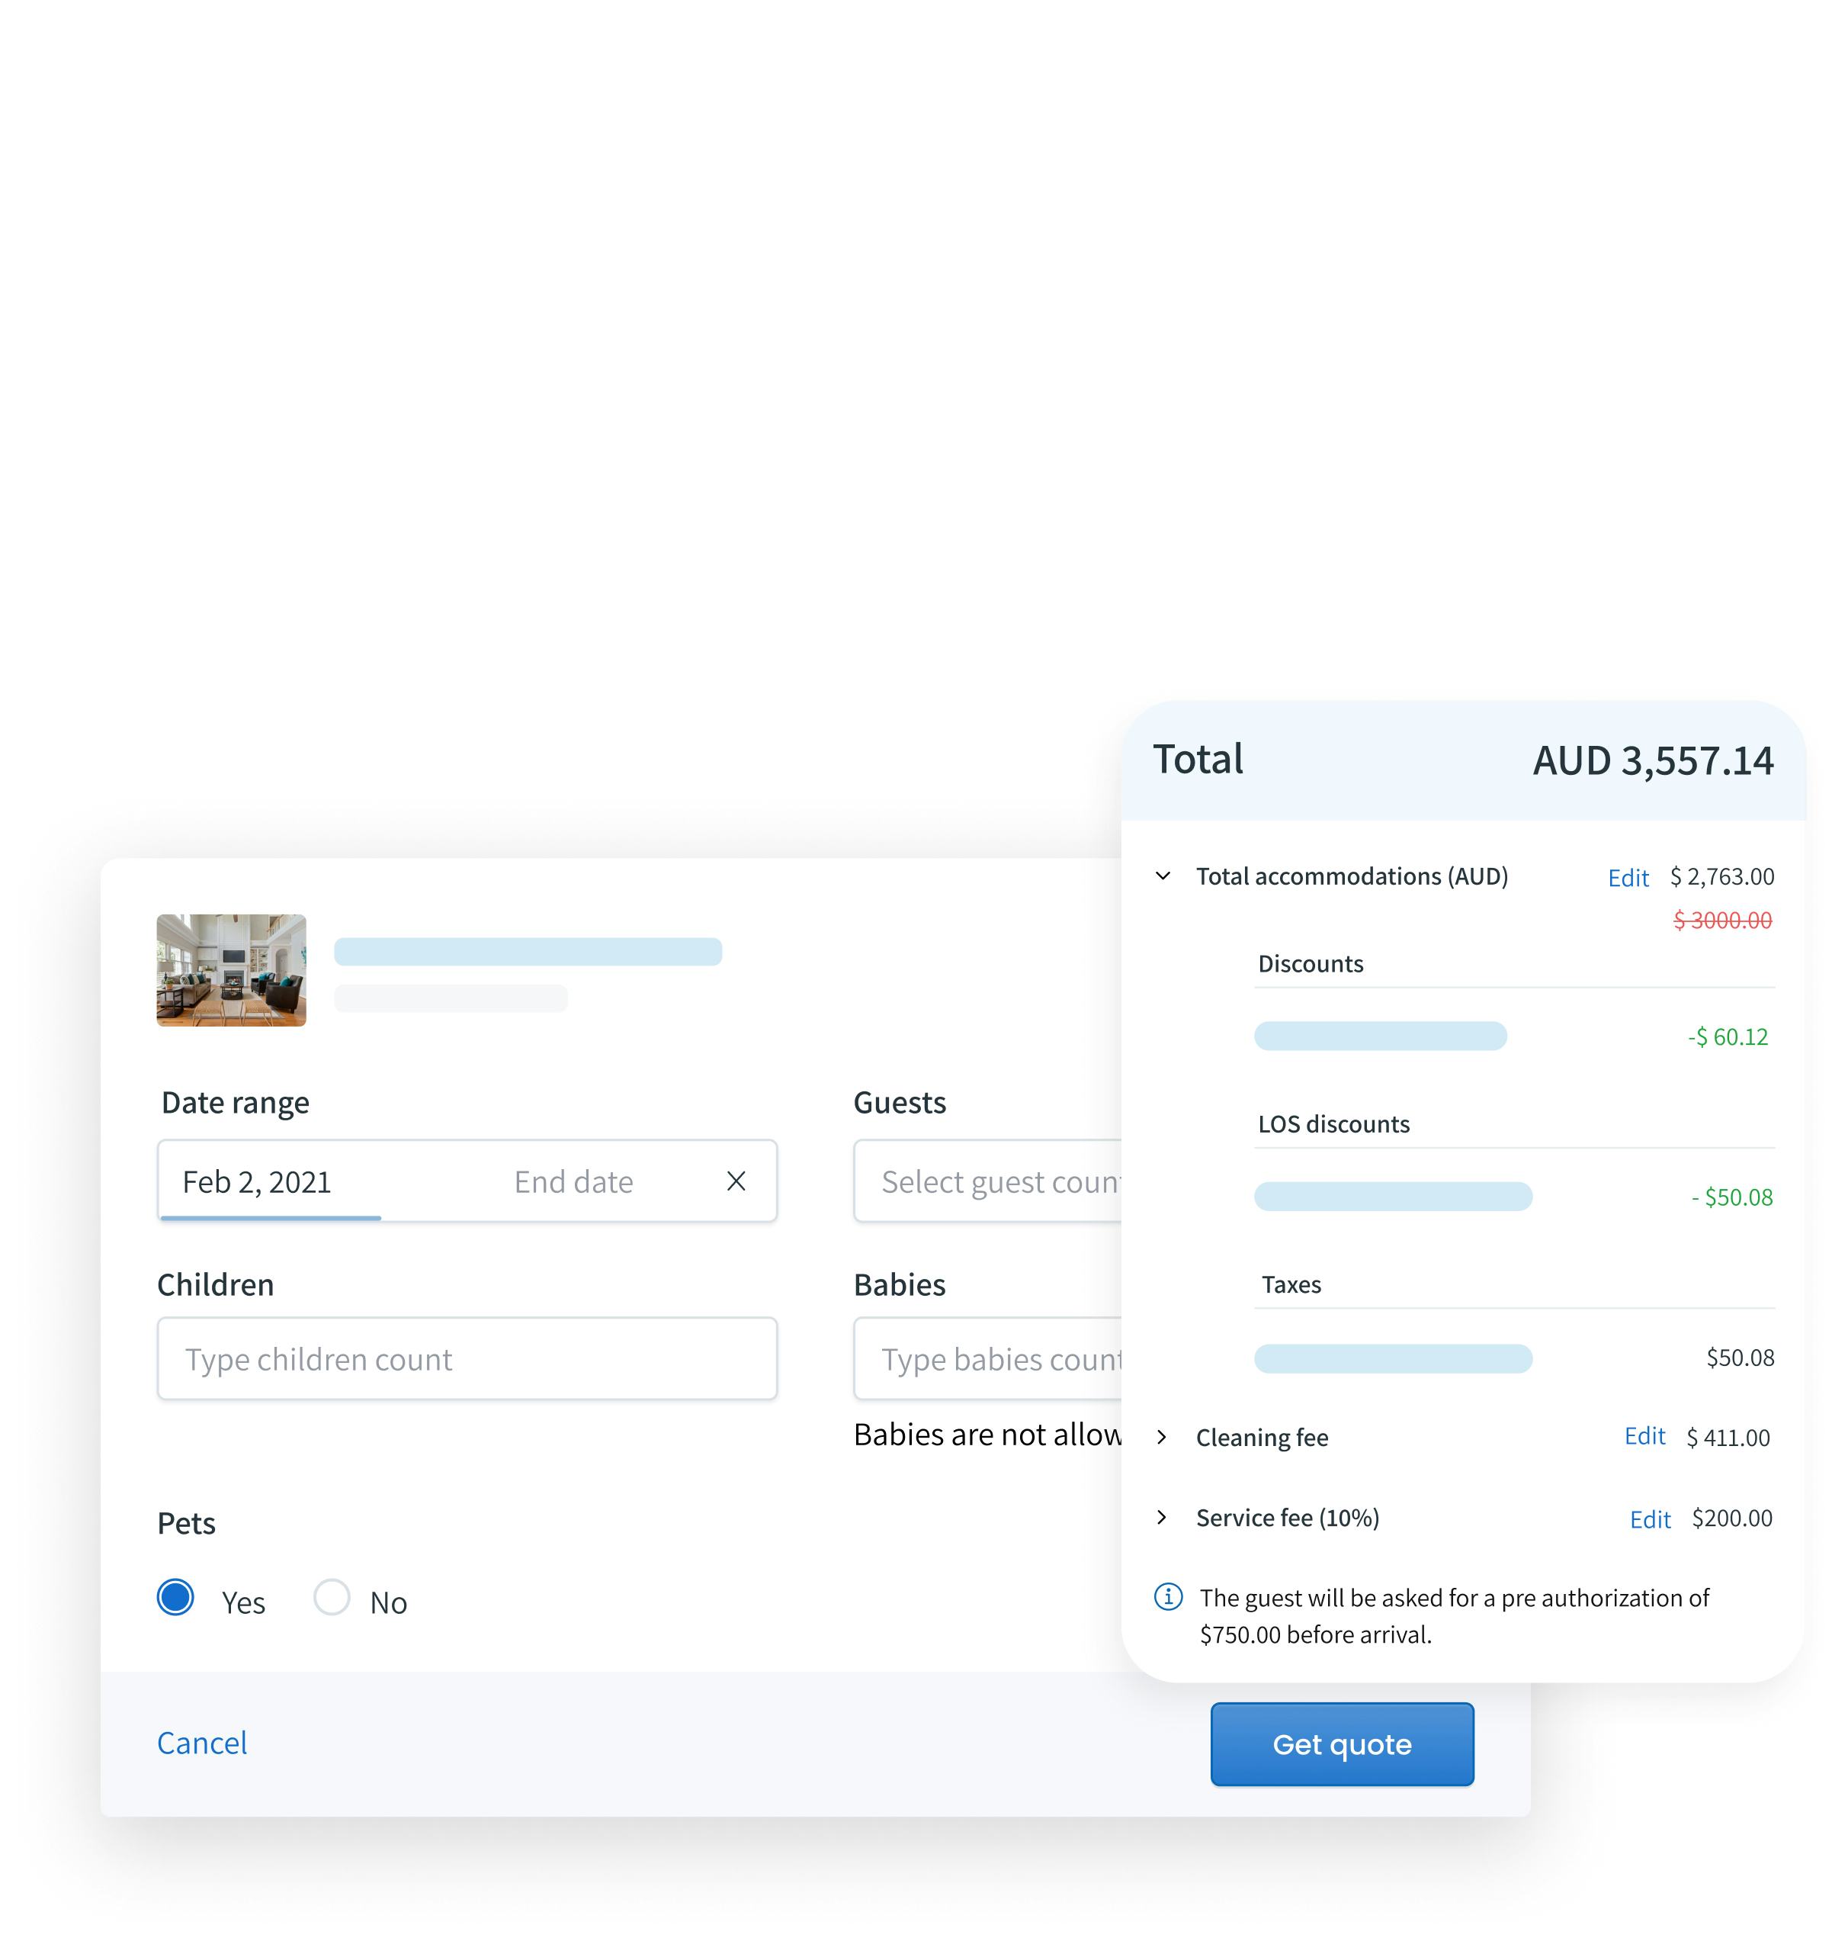The height and width of the screenshot is (1941, 1832).
Task: Click Edit for Cleaning fee
Action: [x=1644, y=1436]
